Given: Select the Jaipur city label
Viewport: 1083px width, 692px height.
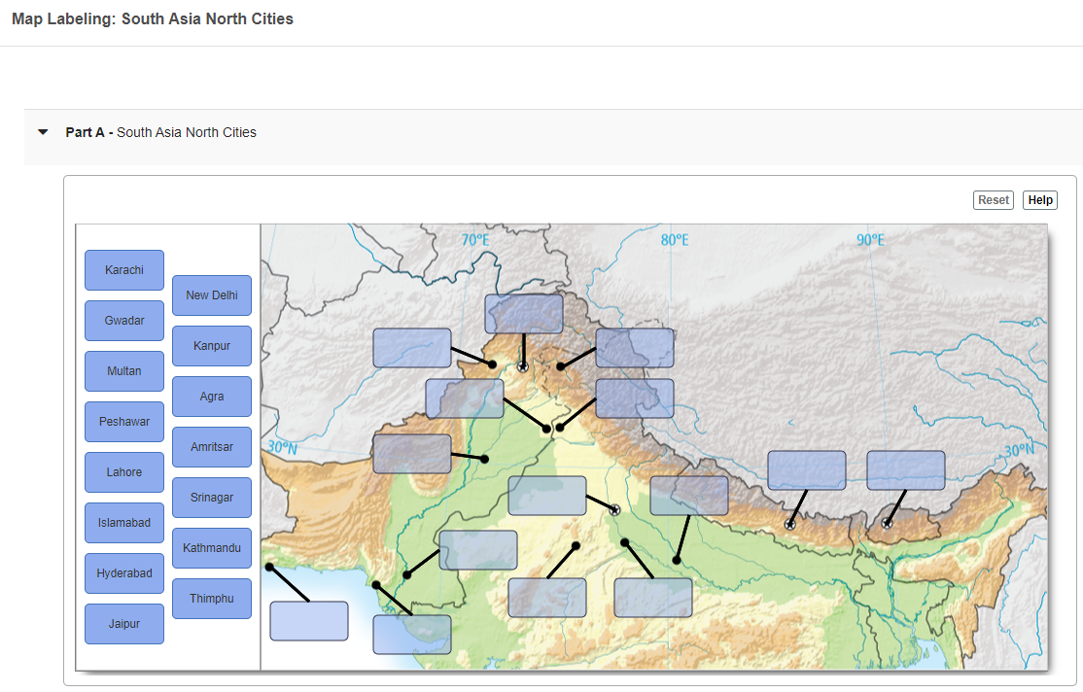Looking at the screenshot, I should (123, 623).
